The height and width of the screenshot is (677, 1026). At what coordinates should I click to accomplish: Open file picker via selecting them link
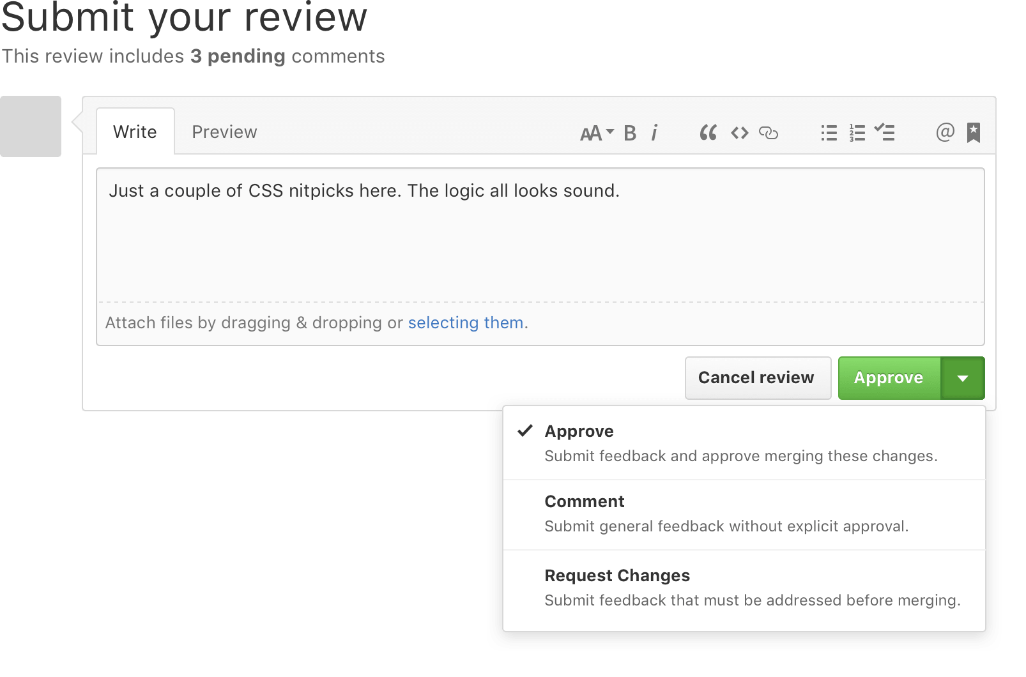[x=465, y=323]
